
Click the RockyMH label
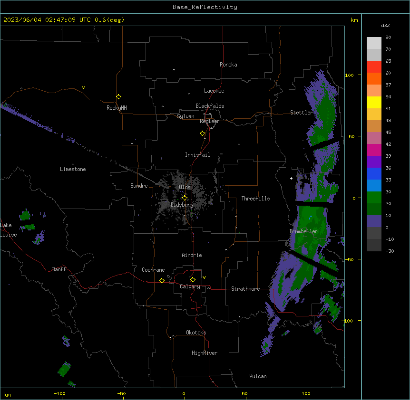[117, 108]
